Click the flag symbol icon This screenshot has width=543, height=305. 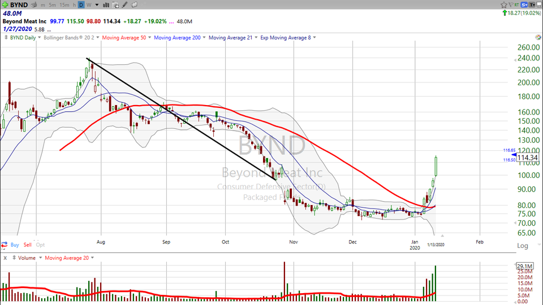point(510,5)
